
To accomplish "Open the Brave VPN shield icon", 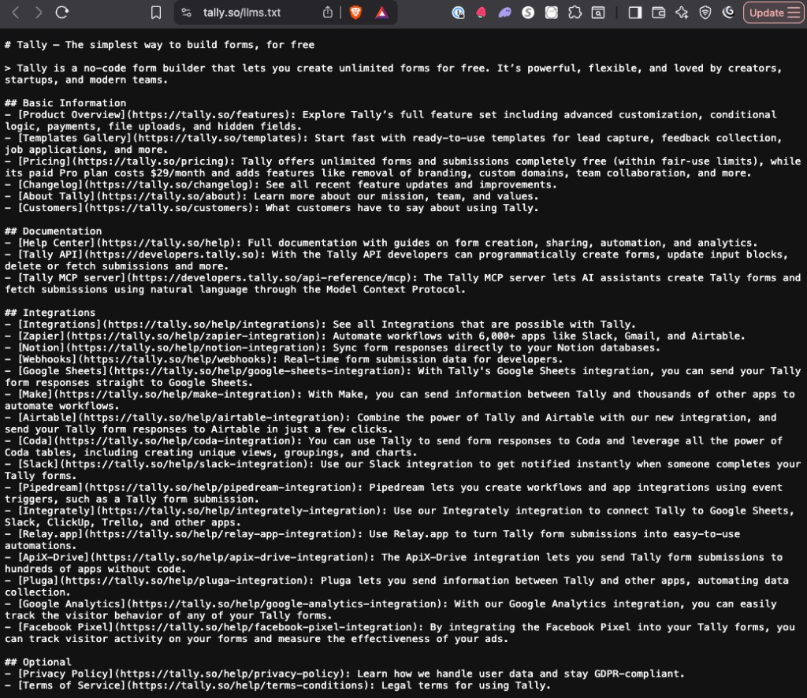I will tap(705, 13).
